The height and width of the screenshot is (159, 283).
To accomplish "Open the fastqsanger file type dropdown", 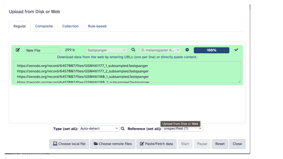I will [106, 50].
